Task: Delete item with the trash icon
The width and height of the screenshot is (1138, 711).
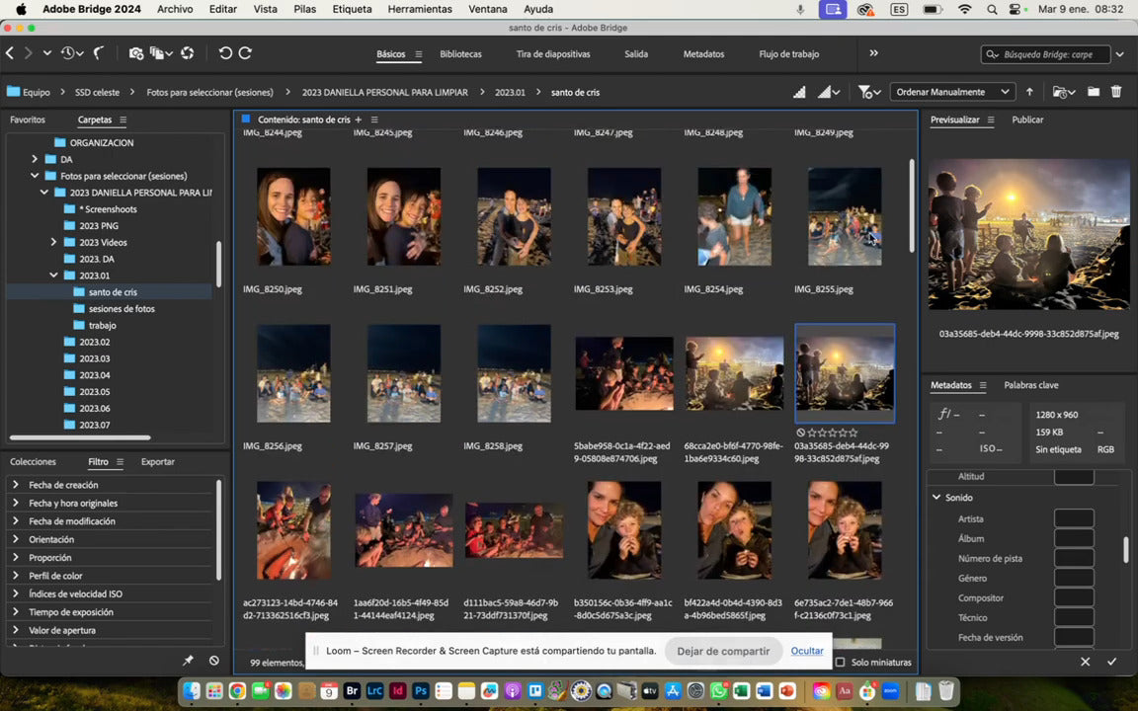Action: [x=1116, y=92]
